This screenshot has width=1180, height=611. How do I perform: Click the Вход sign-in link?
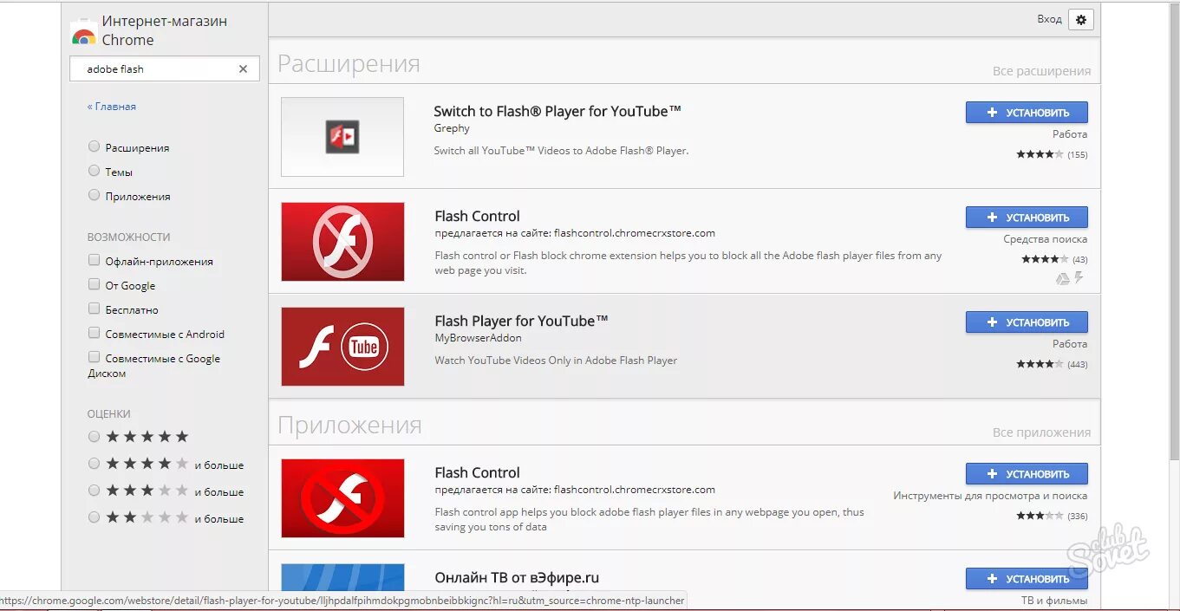click(1049, 19)
